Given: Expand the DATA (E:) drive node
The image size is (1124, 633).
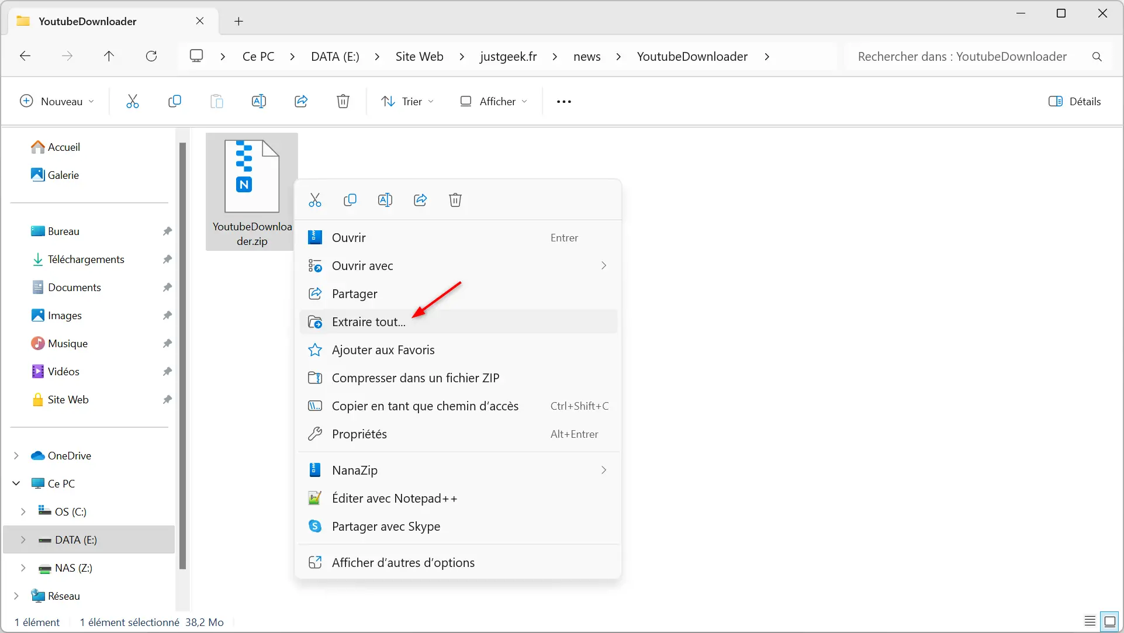Looking at the screenshot, I should coord(23,540).
